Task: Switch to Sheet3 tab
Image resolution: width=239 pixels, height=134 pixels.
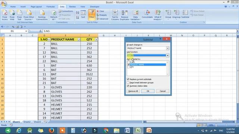Action: (x=37, y=122)
